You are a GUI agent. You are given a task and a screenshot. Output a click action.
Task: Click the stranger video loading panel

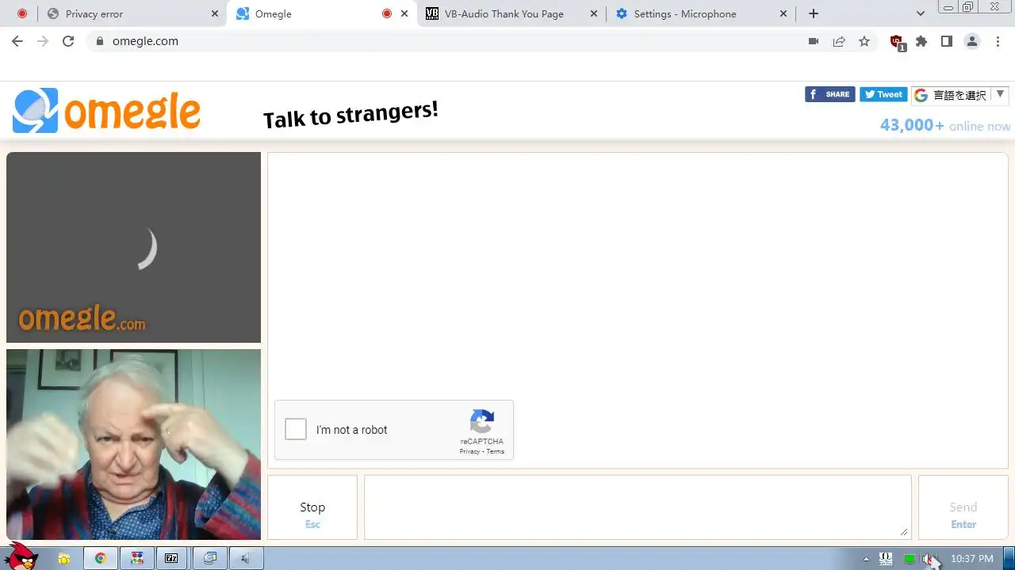[133, 247]
